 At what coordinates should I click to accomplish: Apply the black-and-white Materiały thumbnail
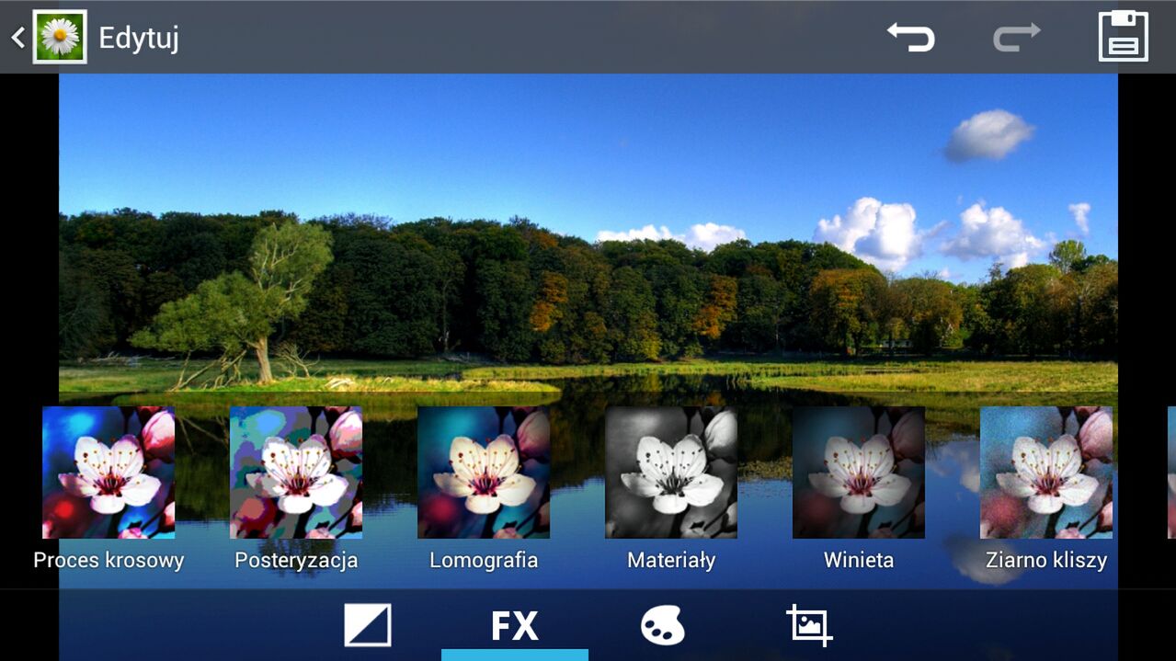(x=671, y=473)
